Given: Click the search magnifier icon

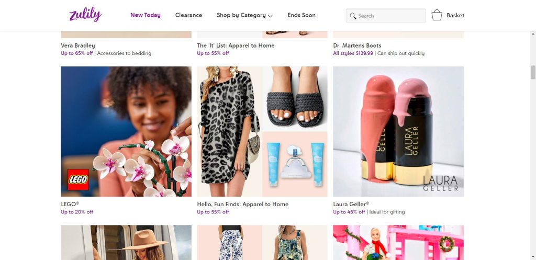Looking at the screenshot, I should (353, 16).
